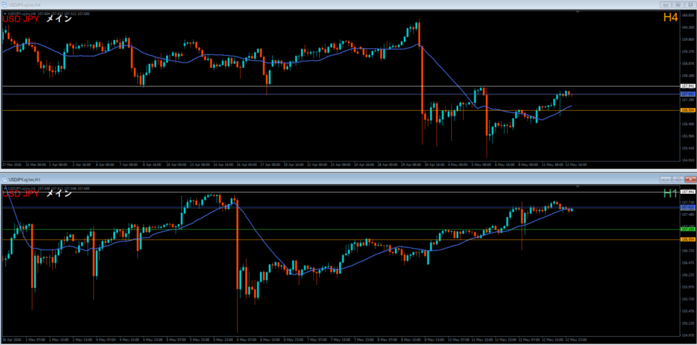Click the メイン label on the H1 chart

click(59, 193)
